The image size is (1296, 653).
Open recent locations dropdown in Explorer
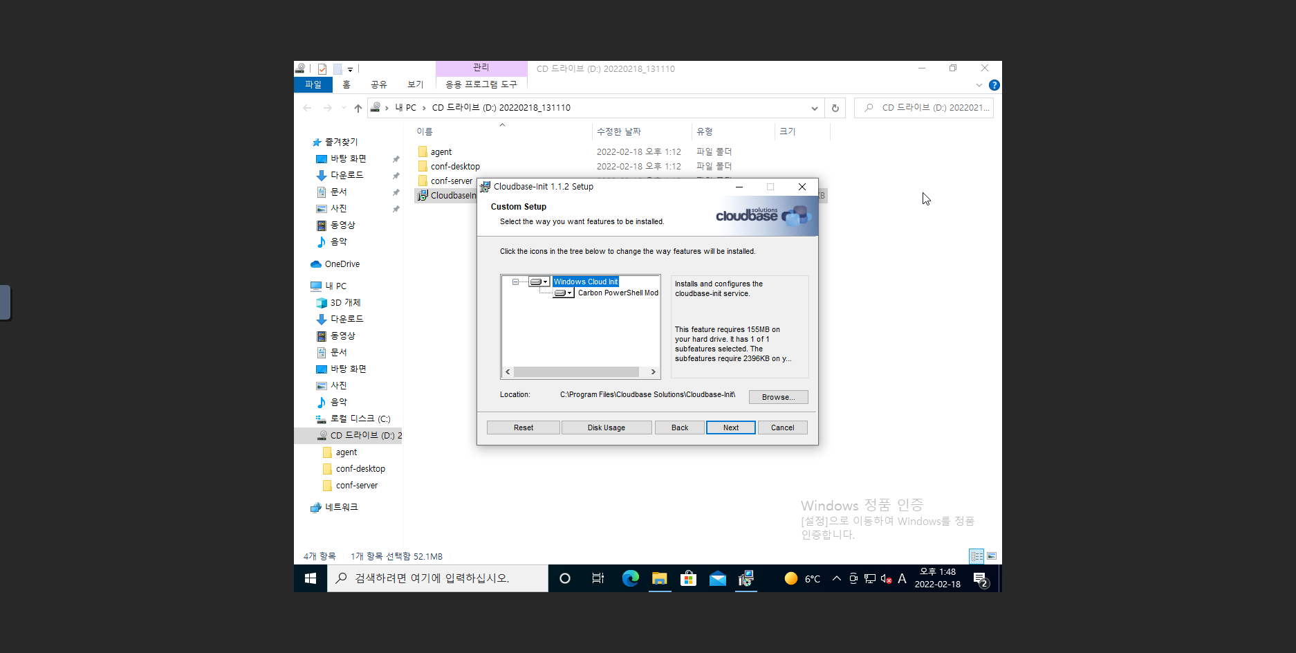click(344, 108)
